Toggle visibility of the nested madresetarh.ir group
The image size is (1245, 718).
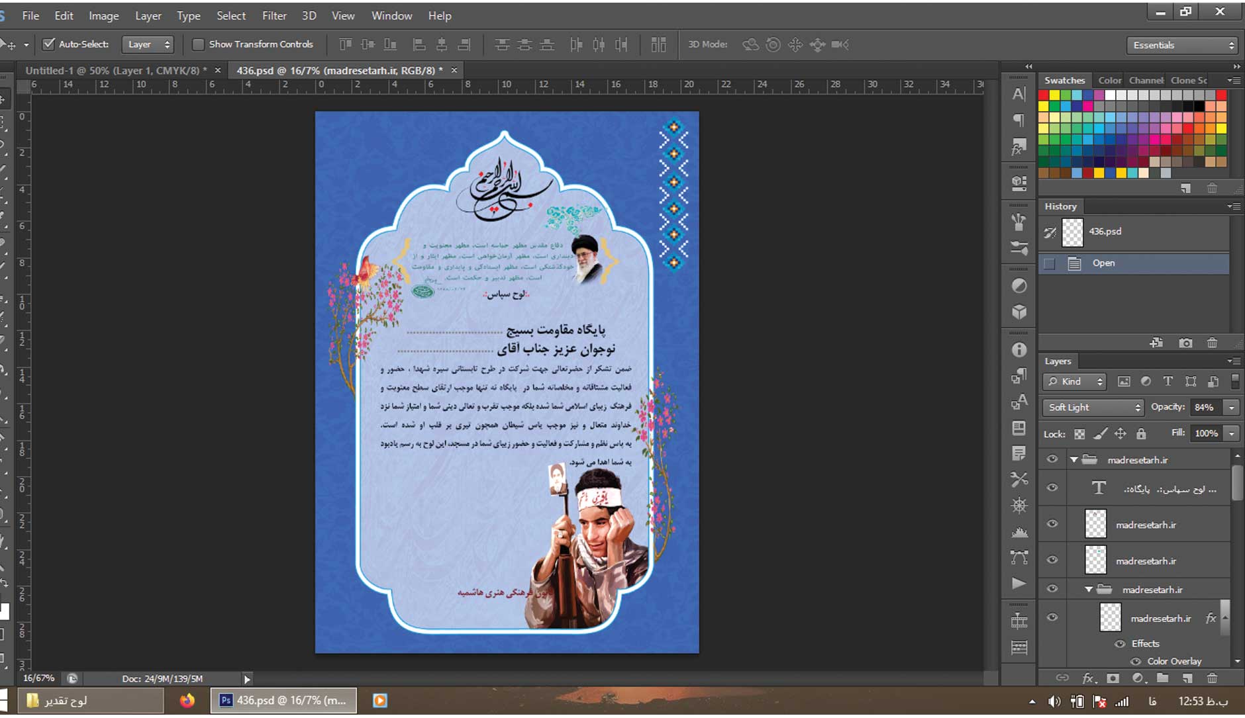point(1052,588)
